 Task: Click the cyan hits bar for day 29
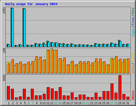120,44
